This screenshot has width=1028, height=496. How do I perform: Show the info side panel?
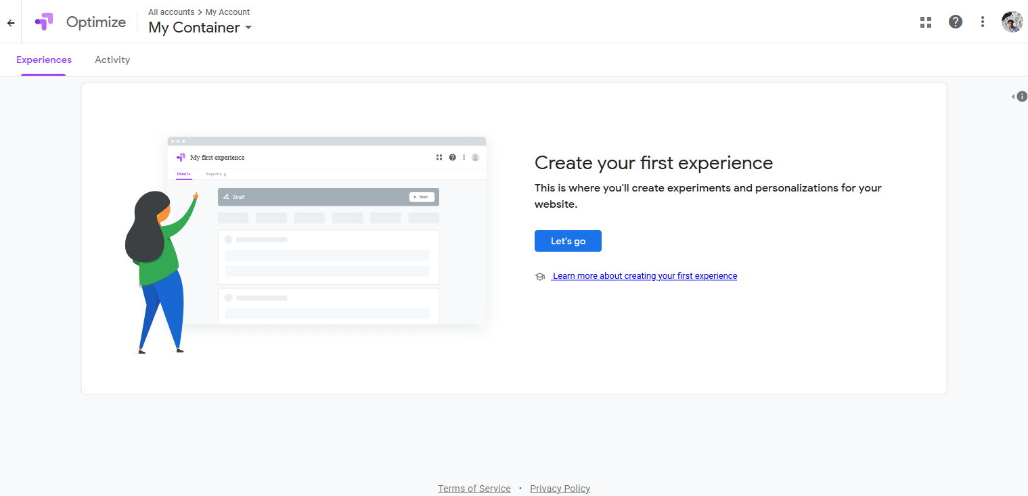(1021, 97)
